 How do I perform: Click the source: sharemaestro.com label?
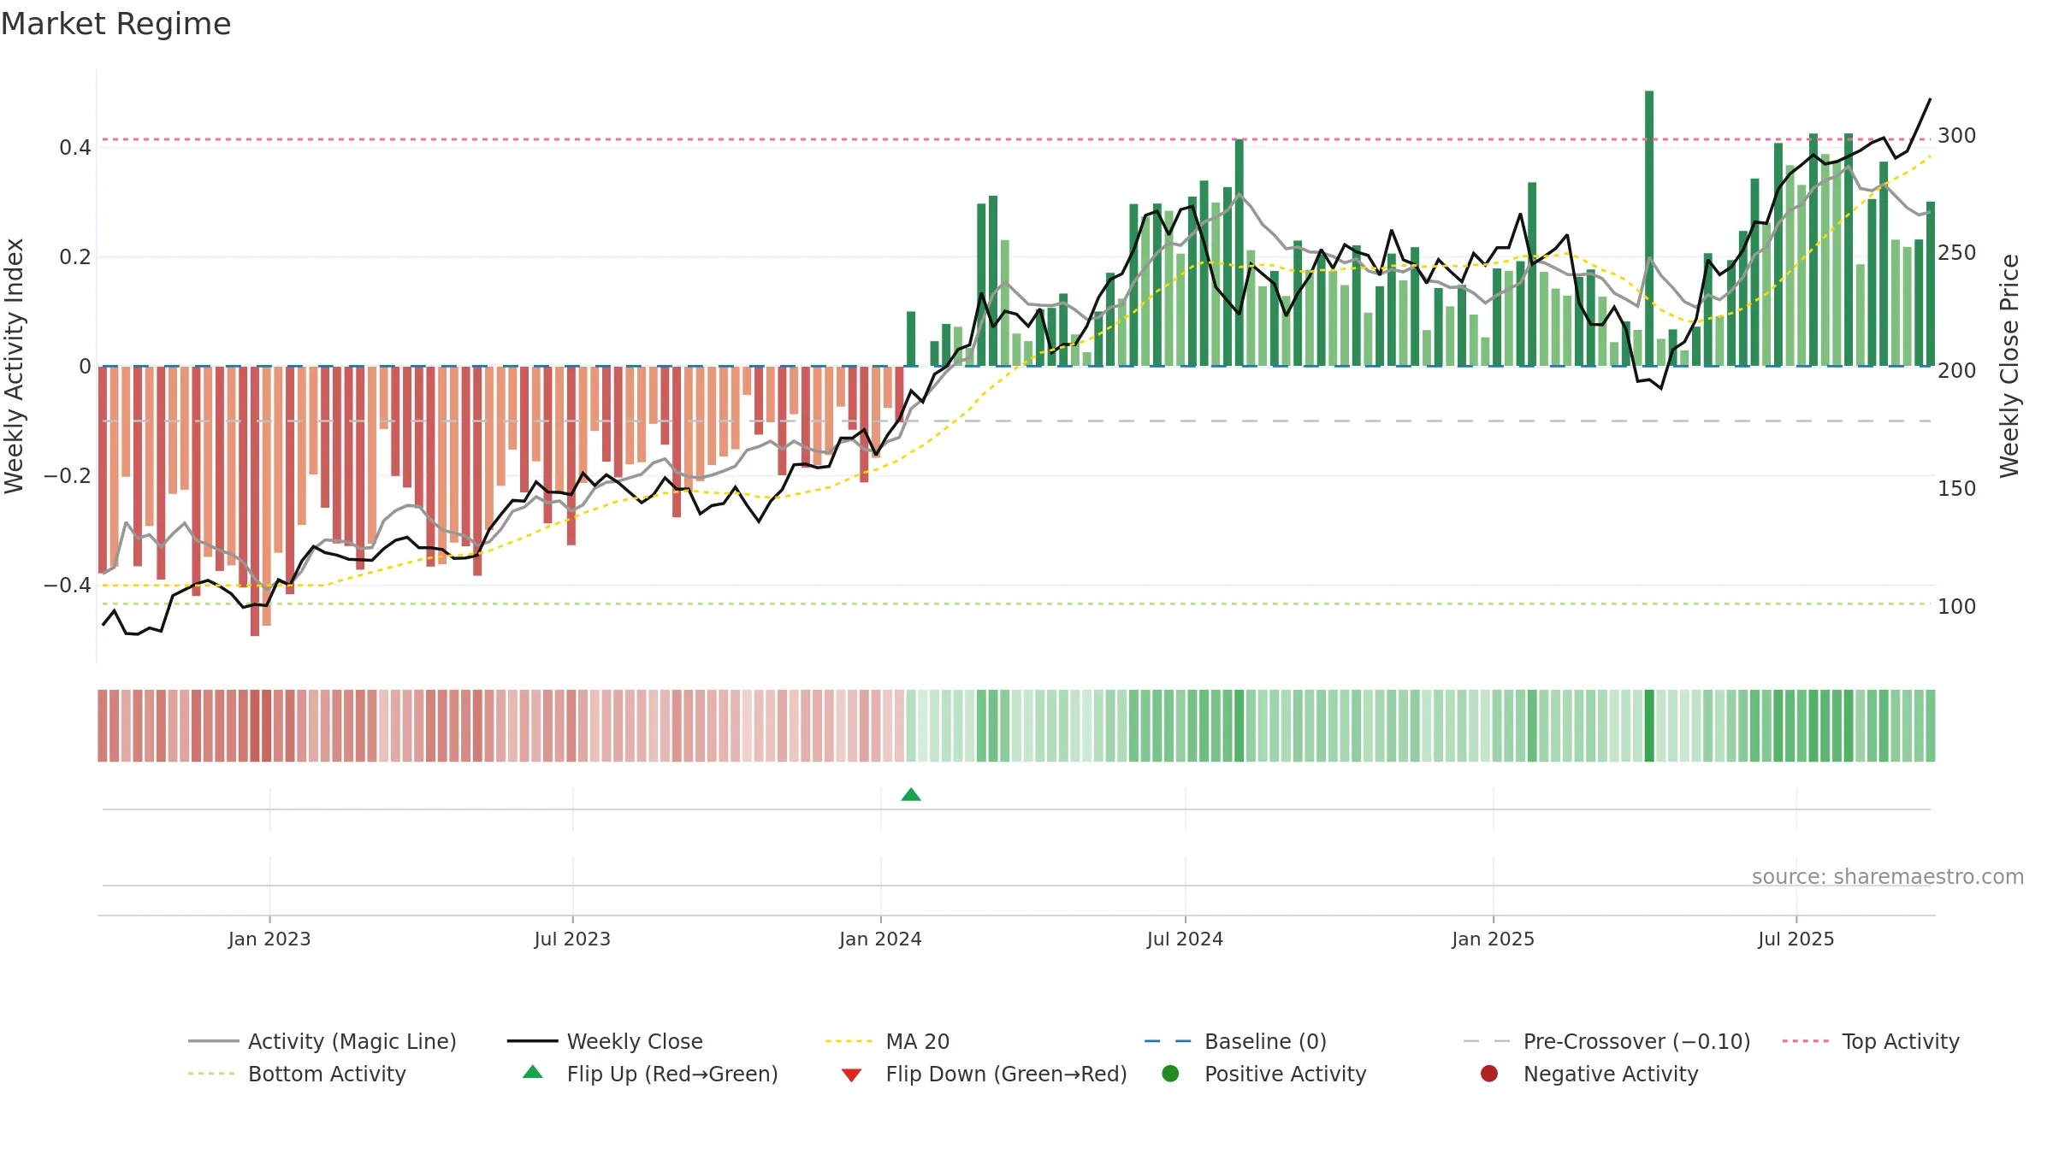1888,876
